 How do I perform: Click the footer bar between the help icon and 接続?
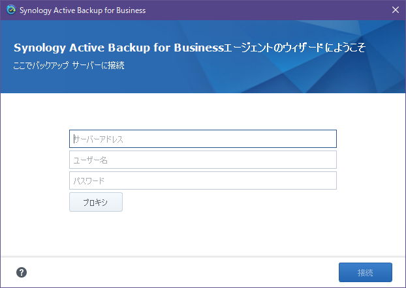coord(181,272)
